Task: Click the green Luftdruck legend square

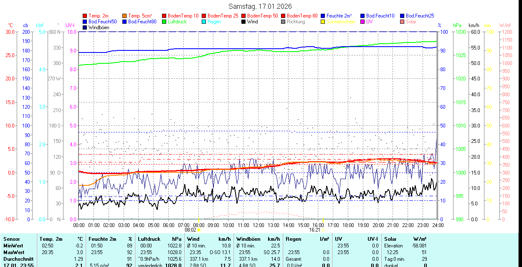Action: 165,22
